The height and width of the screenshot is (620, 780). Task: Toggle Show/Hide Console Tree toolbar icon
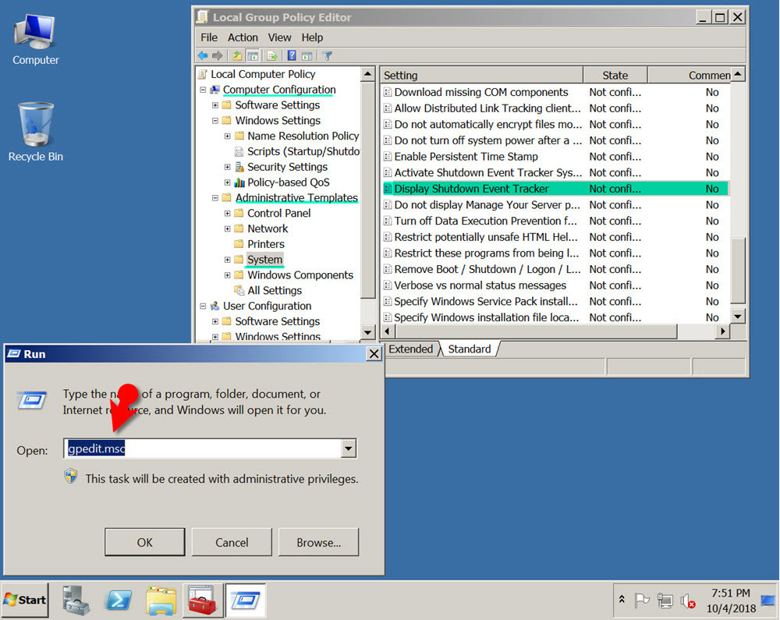(x=253, y=55)
